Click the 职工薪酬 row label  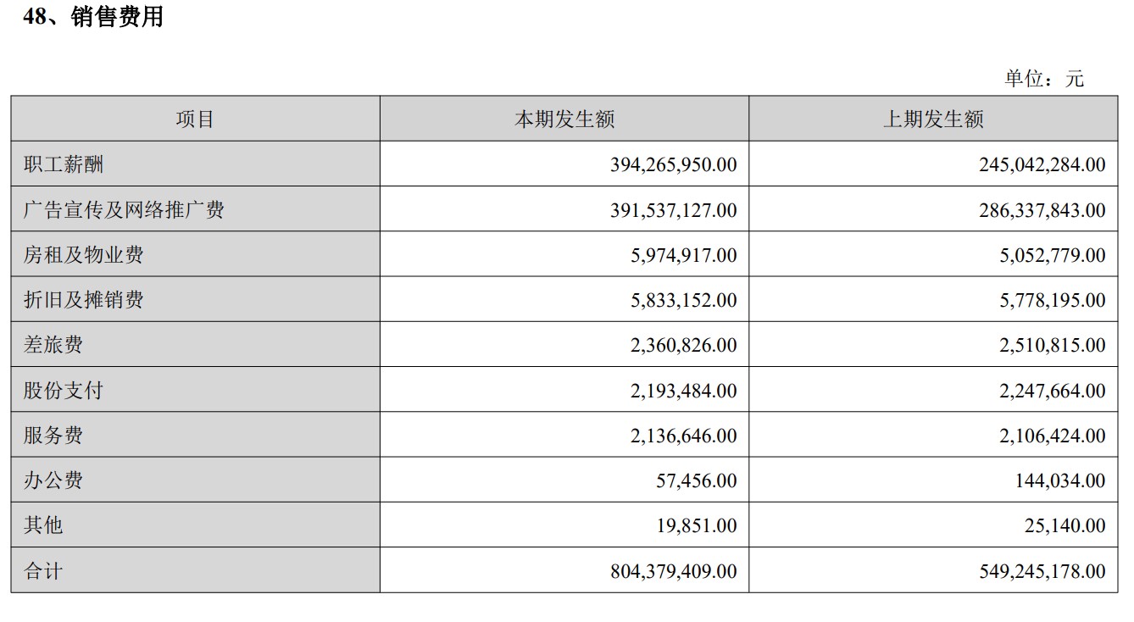pos(64,164)
